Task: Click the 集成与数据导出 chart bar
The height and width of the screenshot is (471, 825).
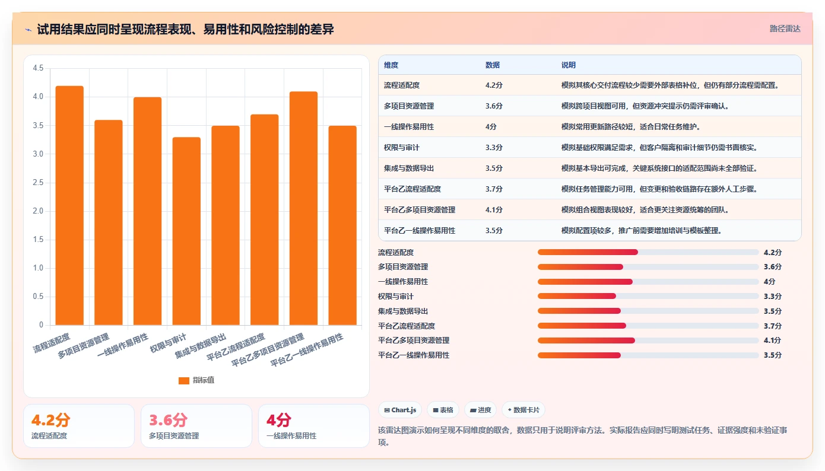Action: (226, 225)
